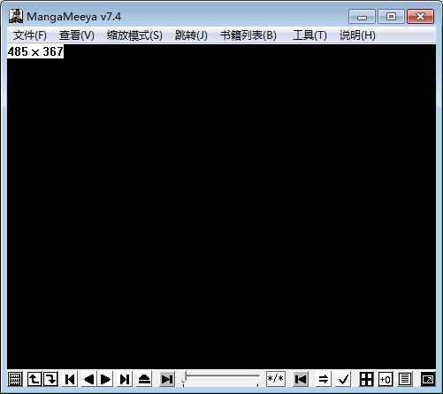Open the 缩放模式(S) menu
Viewport: 443px width, 394px height.
(x=134, y=35)
